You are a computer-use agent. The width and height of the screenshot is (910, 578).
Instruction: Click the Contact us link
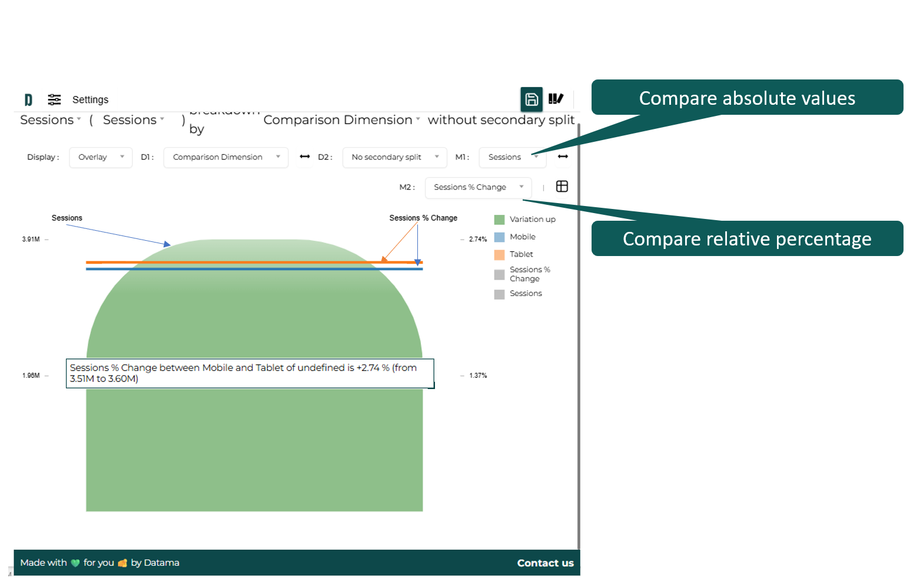545,563
